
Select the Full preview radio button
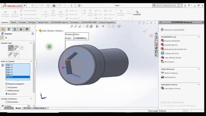pos(6,87)
